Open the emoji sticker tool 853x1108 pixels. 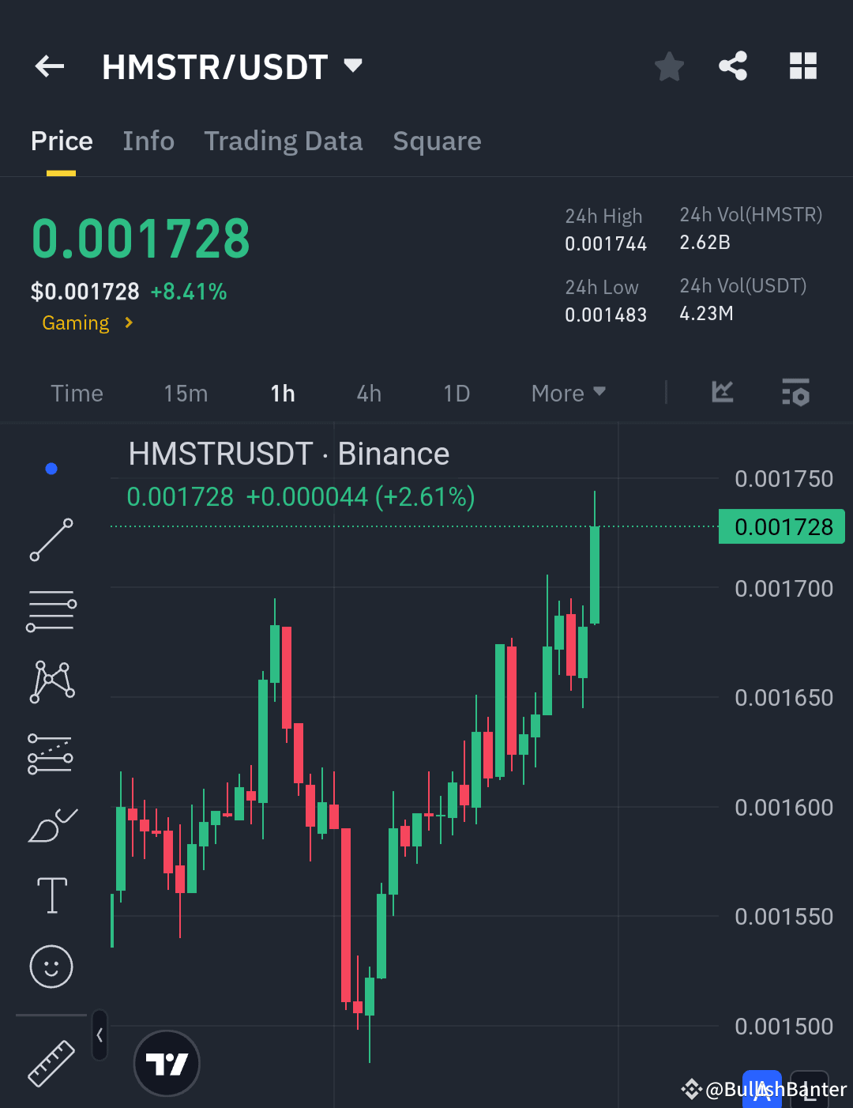pos(51,967)
